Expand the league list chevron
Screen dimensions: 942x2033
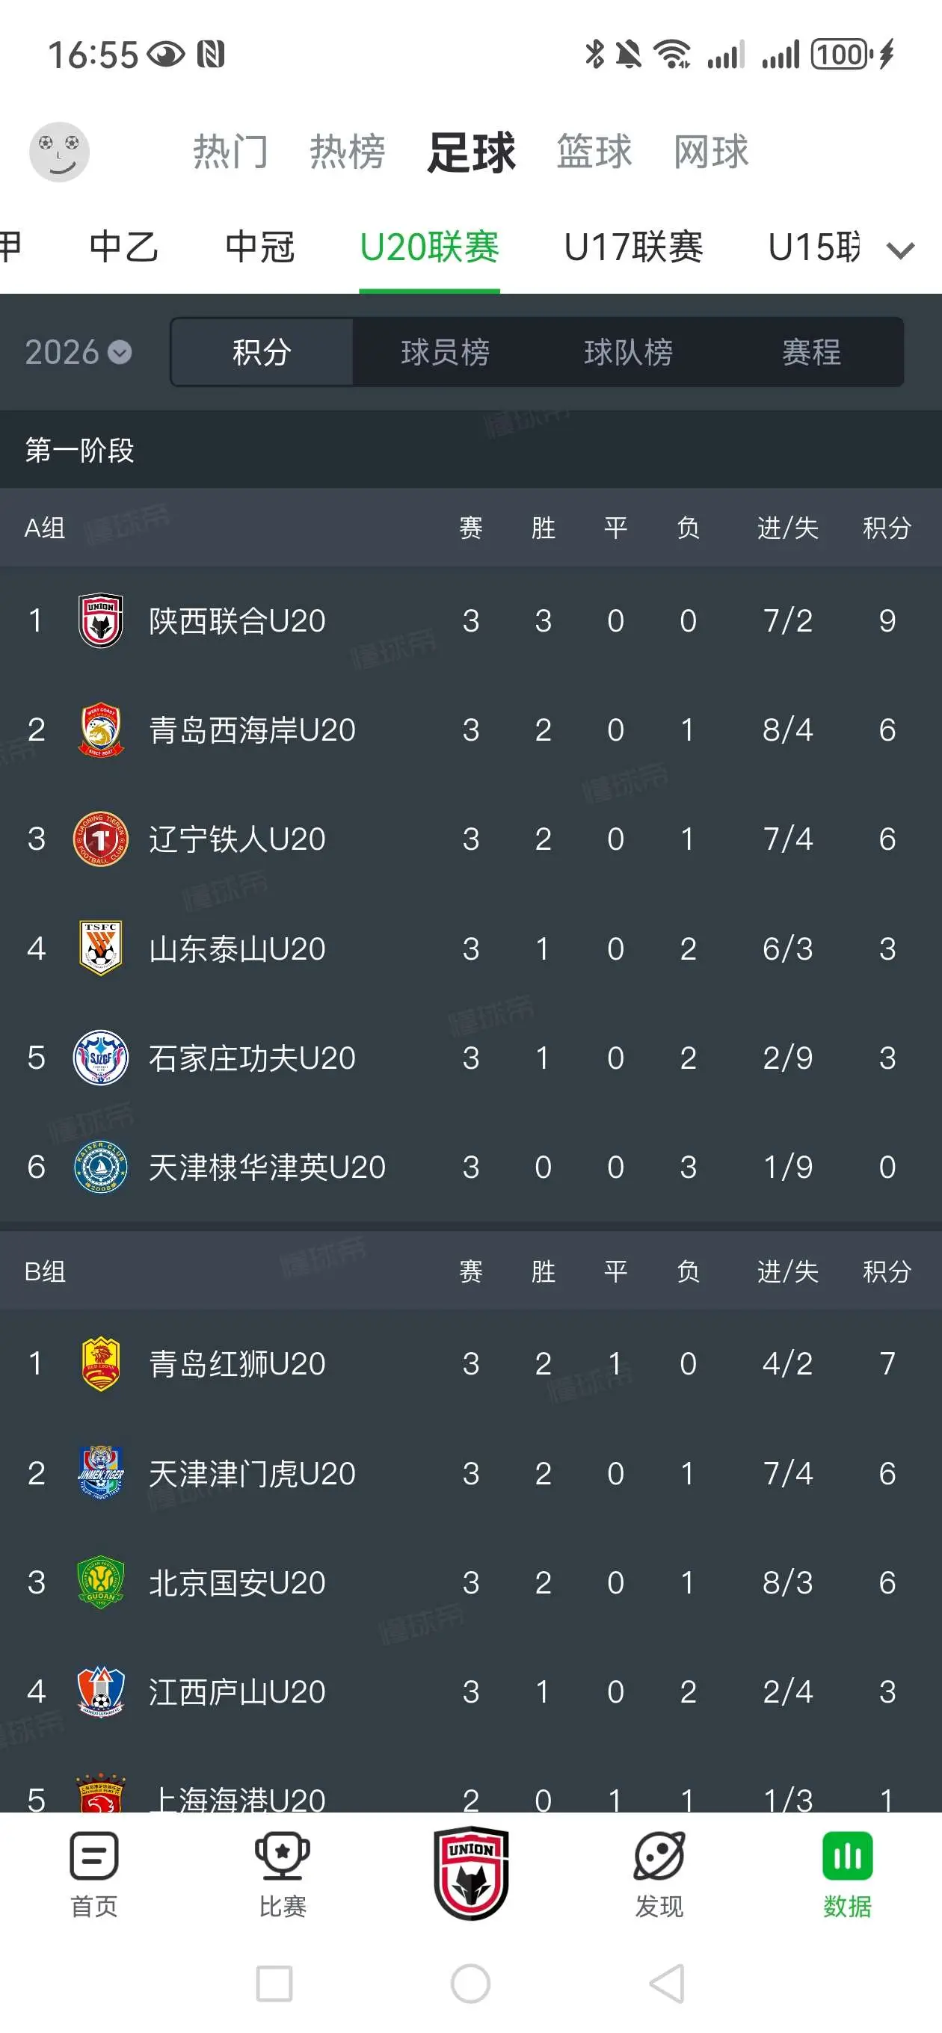900,250
